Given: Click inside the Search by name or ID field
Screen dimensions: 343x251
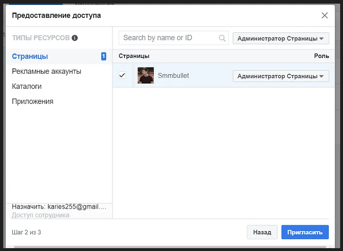Looking at the screenshot, I should pyautogui.click(x=167, y=37).
